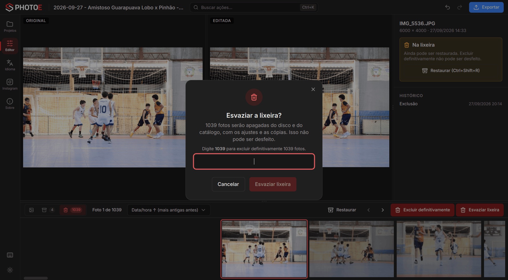Focus the 1039 confirmation input field
This screenshot has height=280, width=508.
(254, 161)
